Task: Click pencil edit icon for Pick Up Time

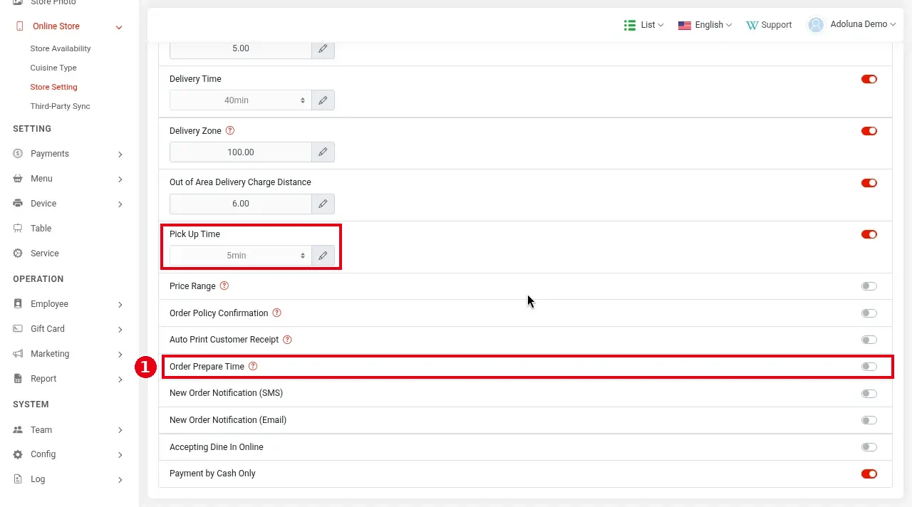Action: 323,256
